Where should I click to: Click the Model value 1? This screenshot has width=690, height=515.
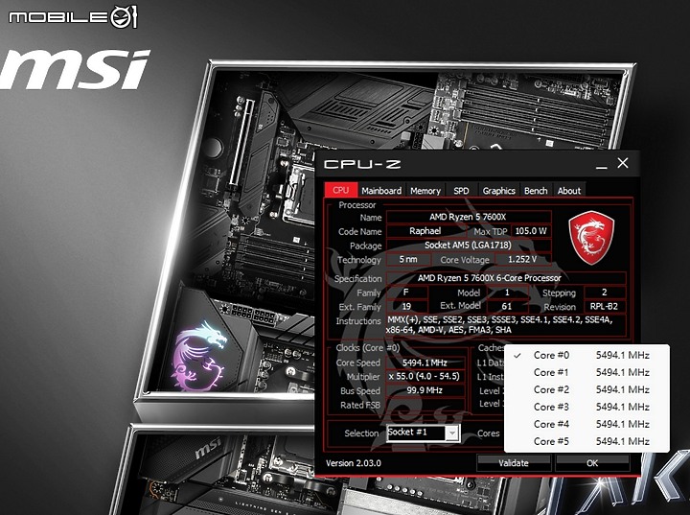point(507,293)
